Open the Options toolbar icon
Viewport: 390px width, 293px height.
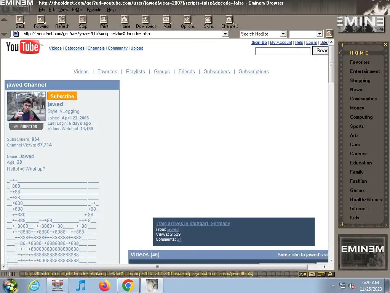point(188,22)
